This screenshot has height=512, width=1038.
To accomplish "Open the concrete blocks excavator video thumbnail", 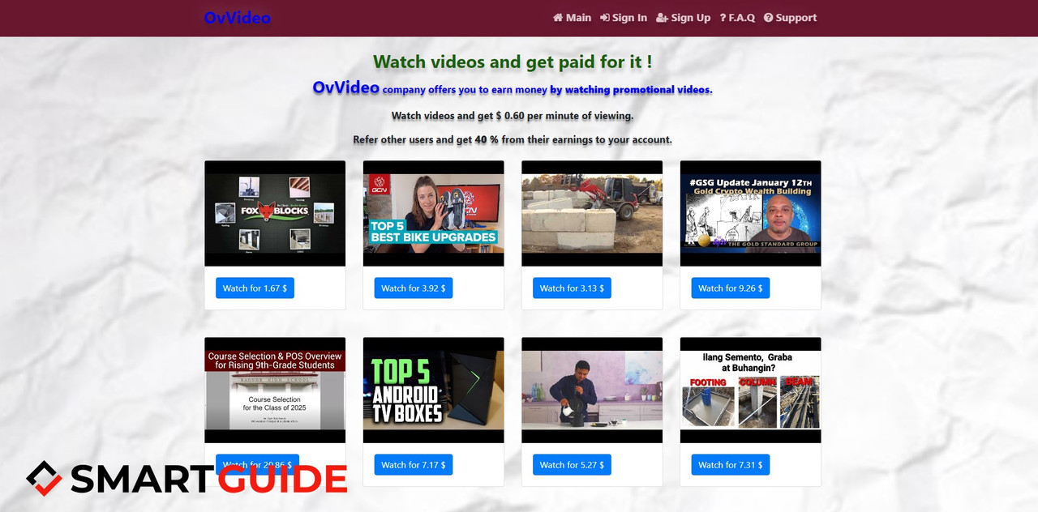I will 592,214.
